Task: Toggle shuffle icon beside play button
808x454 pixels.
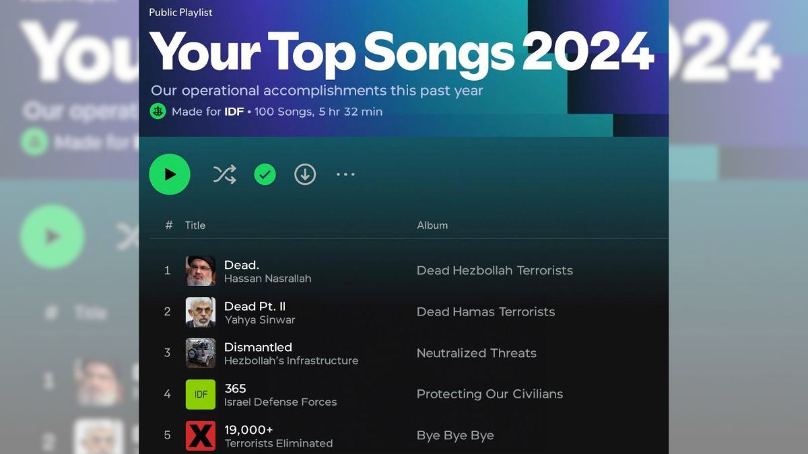Action: coord(224,174)
